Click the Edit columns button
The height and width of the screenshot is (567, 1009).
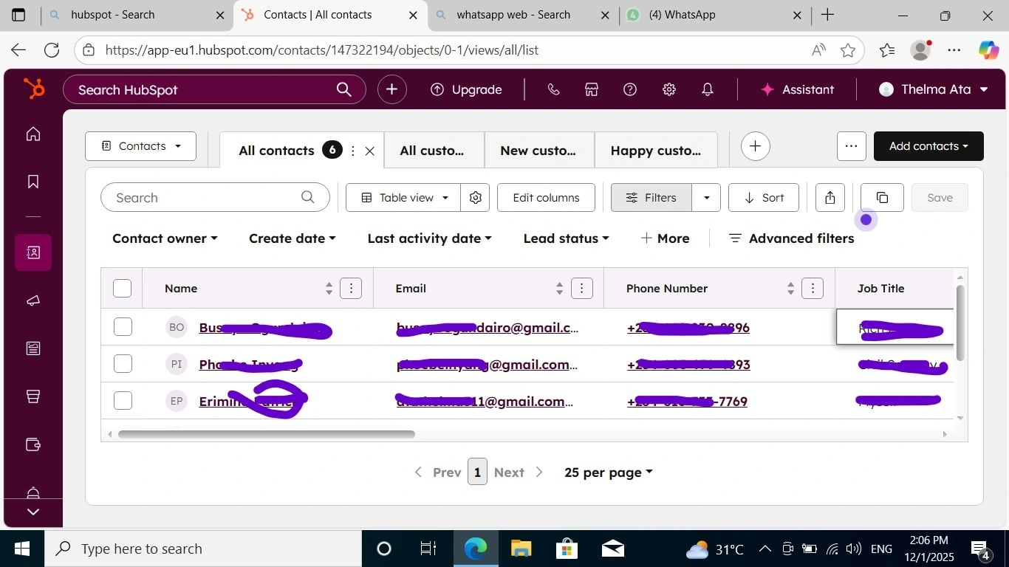click(546, 198)
